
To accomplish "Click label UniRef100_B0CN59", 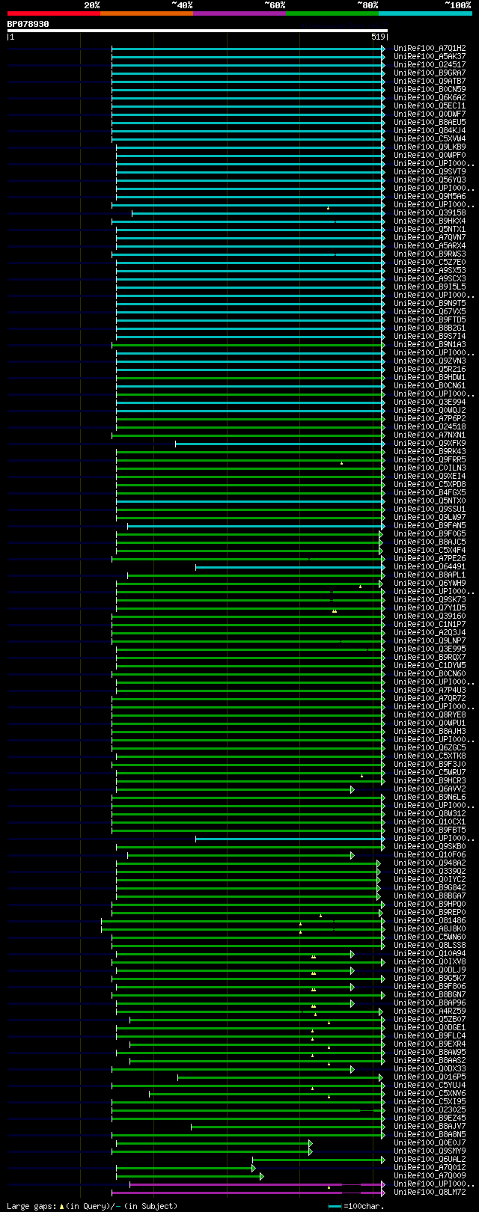I will pos(430,90).
